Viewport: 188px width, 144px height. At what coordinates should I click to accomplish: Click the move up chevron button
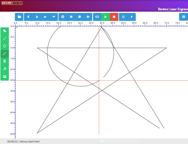click(45, 17)
